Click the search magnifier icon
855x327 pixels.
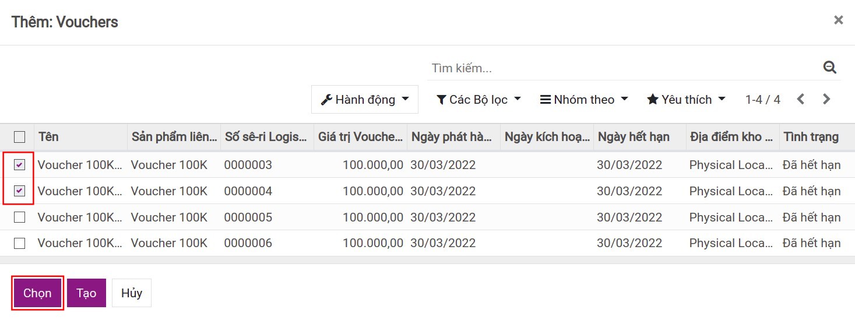tap(829, 68)
